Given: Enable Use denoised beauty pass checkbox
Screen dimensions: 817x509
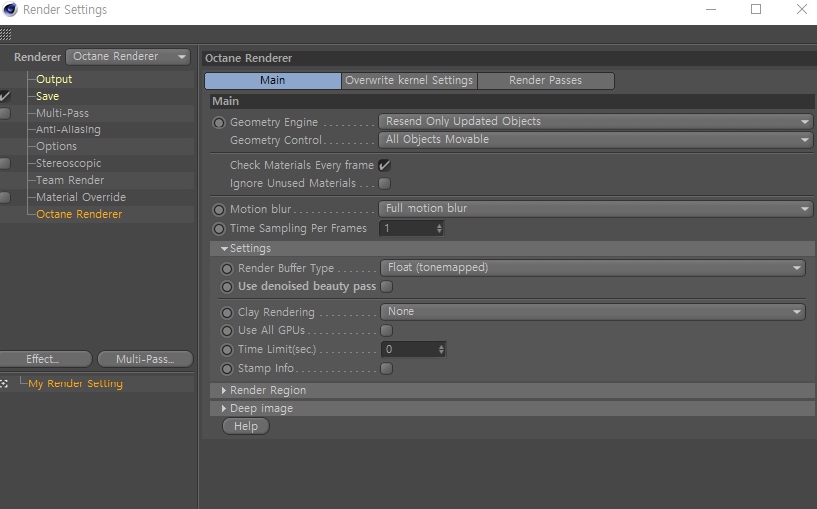Looking at the screenshot, I should [387, 286].
